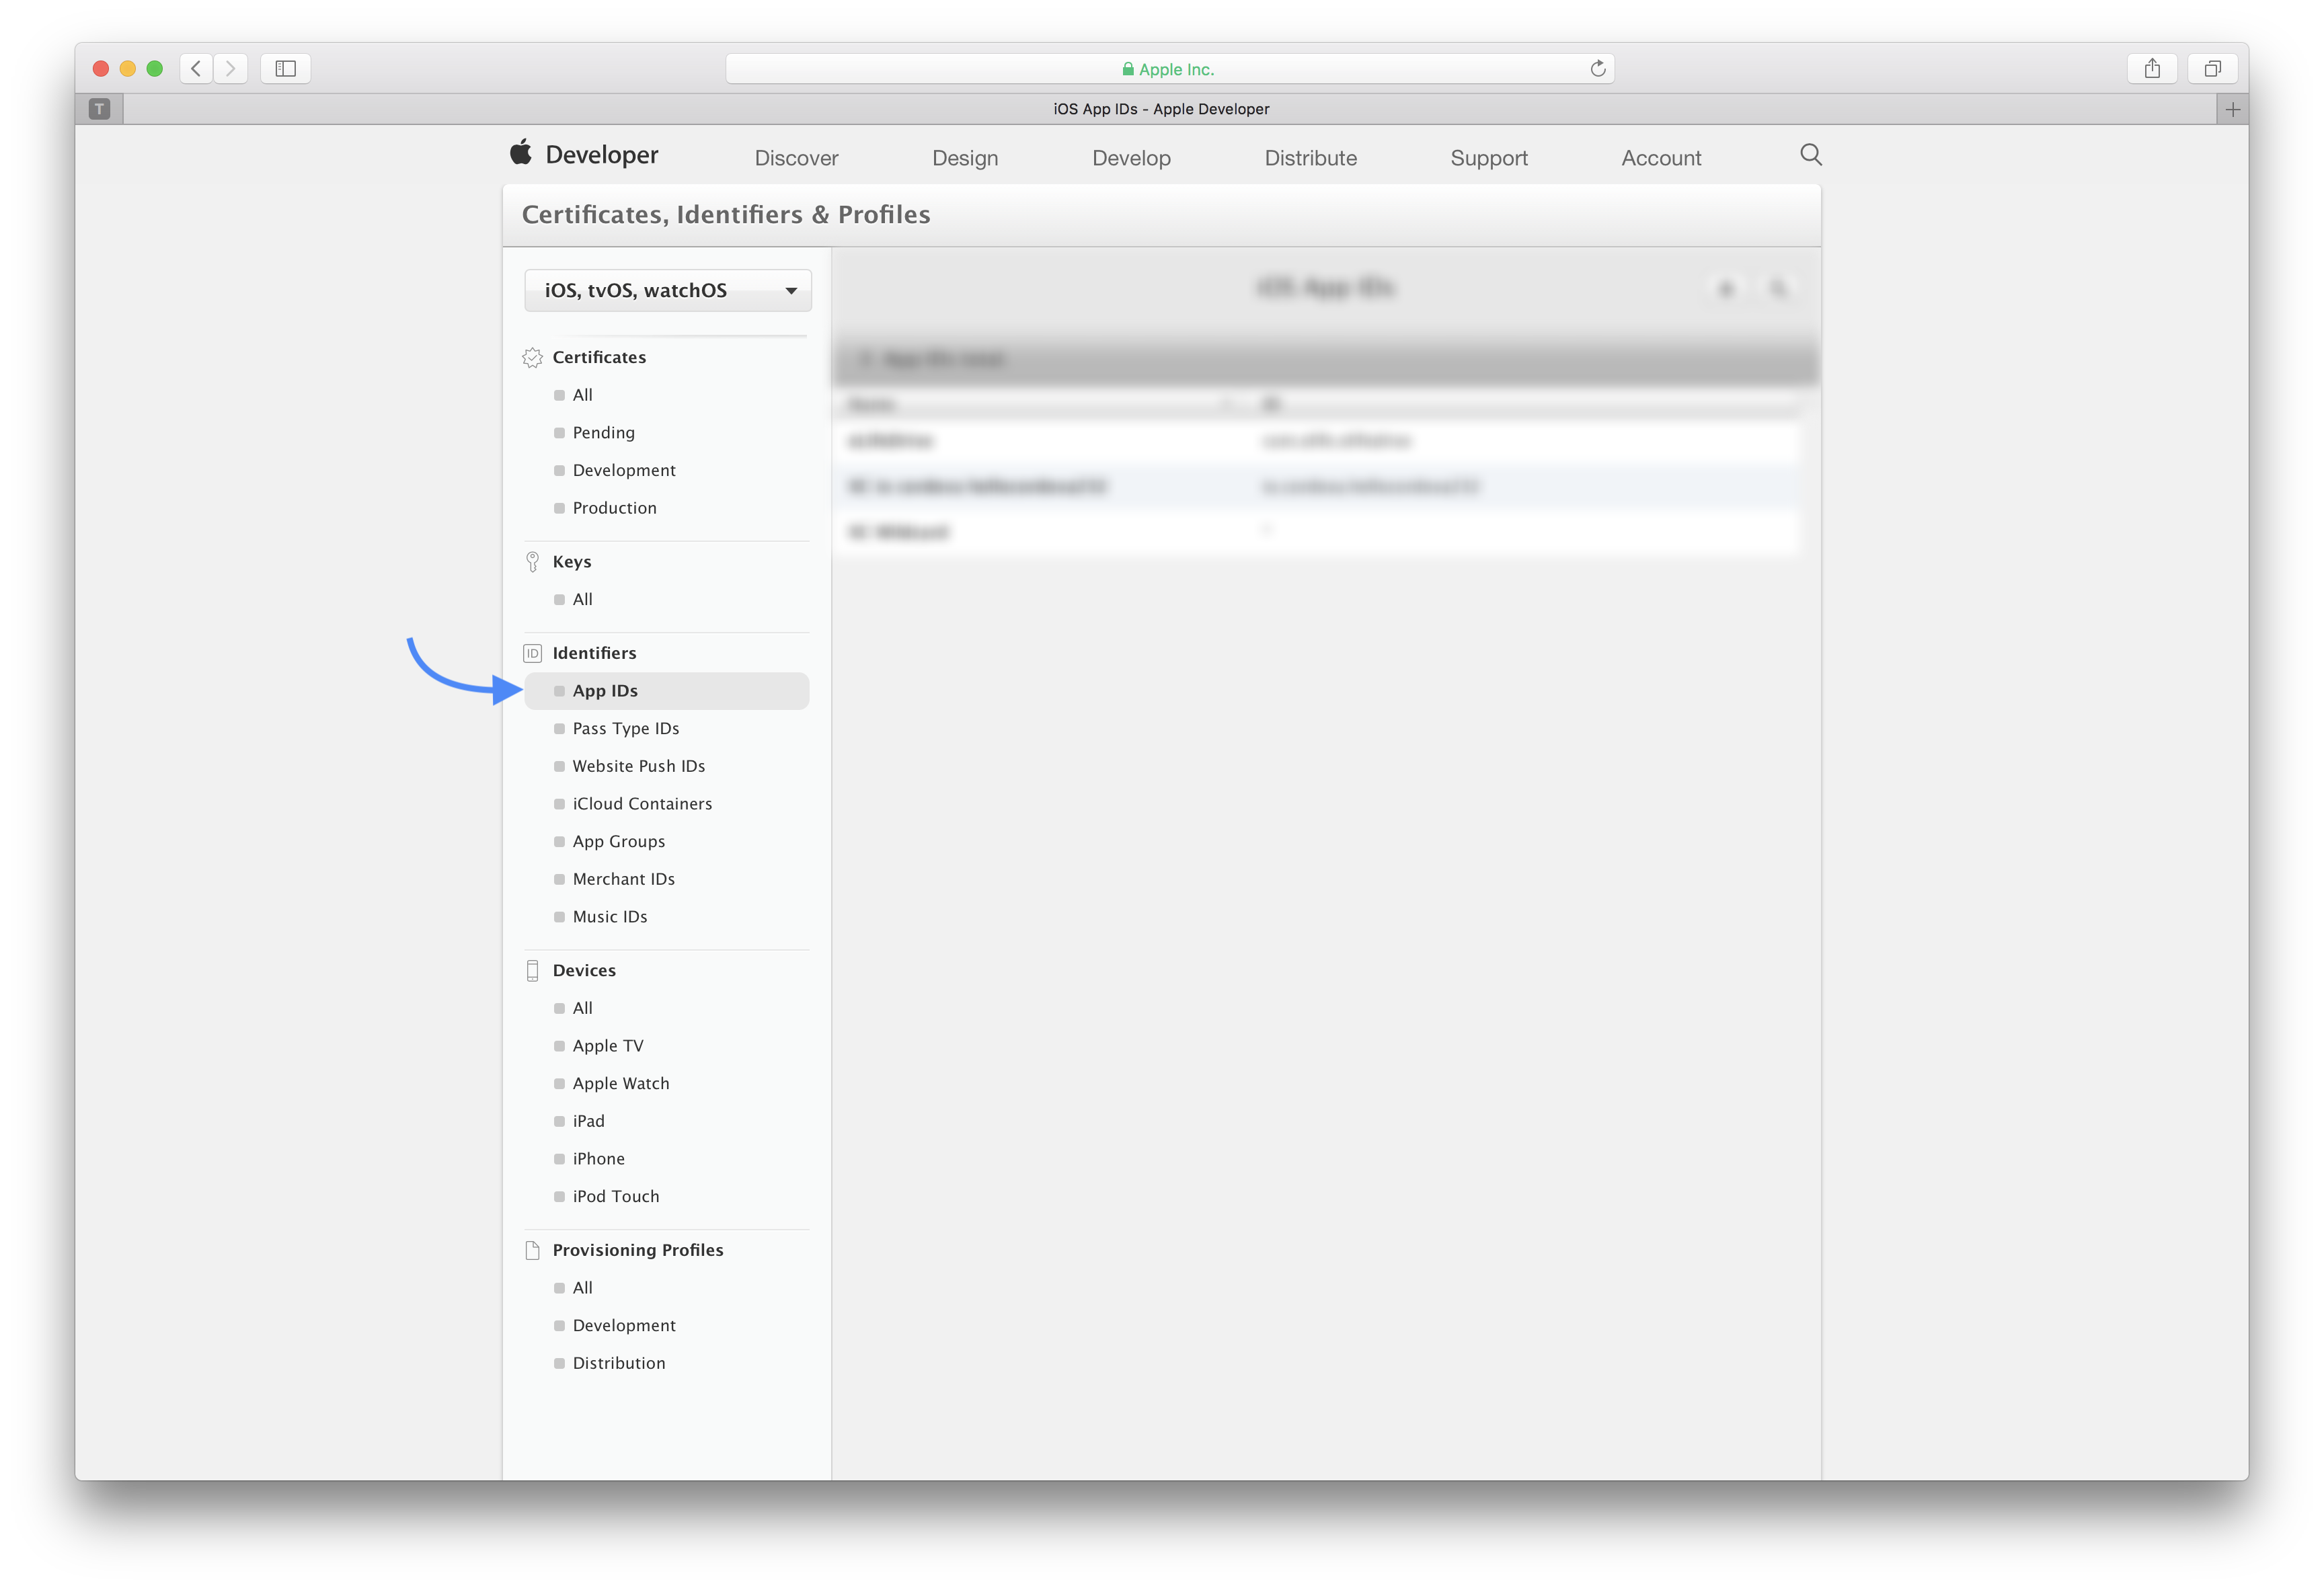
Task: Open Safari's Share button
Action: 2152,68
